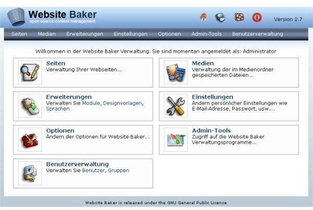Click the Admin-Tools icon
This screenshot has height=210, width=313.
pos(176,139)
